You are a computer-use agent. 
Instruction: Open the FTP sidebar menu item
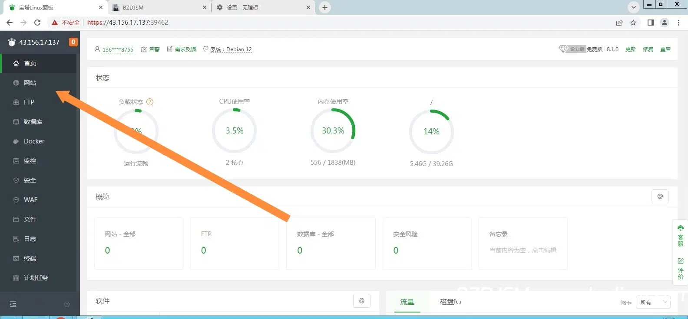point(38,102)
